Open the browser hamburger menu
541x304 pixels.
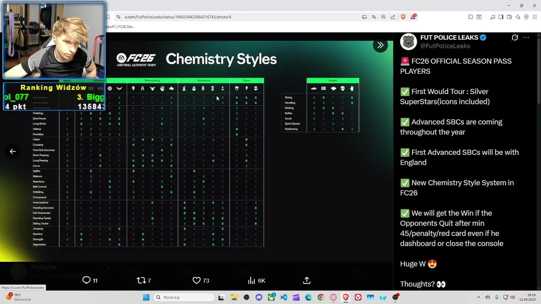point(535,17)
